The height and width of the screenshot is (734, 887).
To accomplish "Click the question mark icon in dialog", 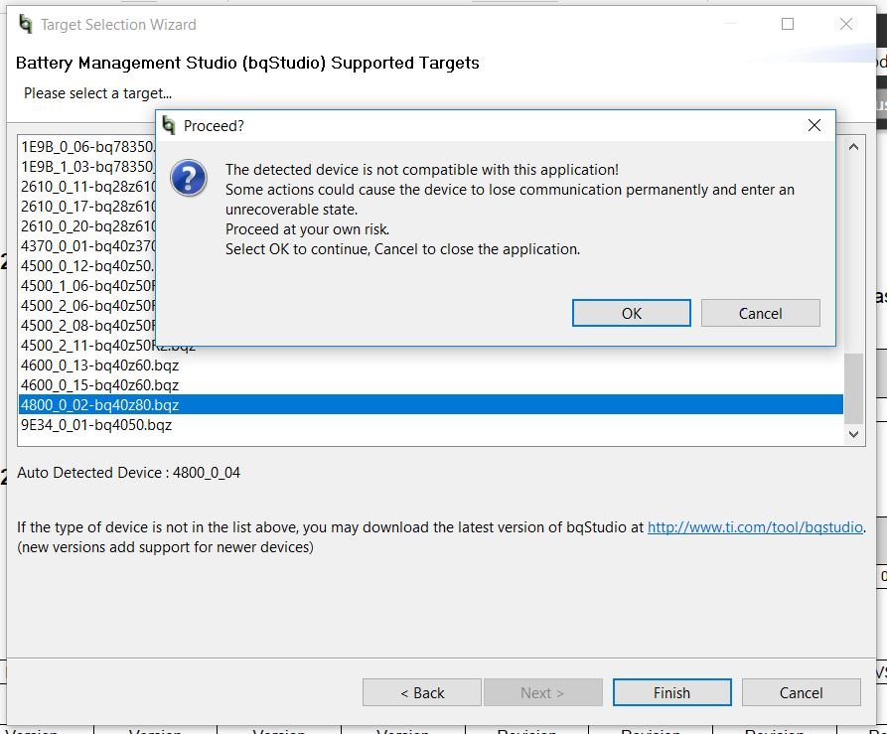I will (x=189, y=178).
